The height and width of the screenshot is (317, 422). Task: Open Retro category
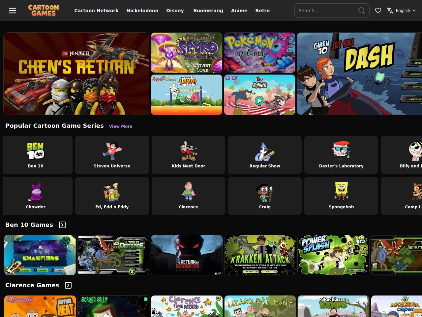[262, 11]
